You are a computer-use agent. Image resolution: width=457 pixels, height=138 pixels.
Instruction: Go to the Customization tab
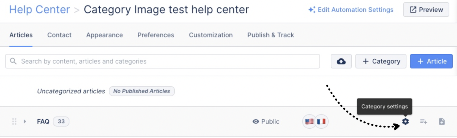[x=211, y=35]
